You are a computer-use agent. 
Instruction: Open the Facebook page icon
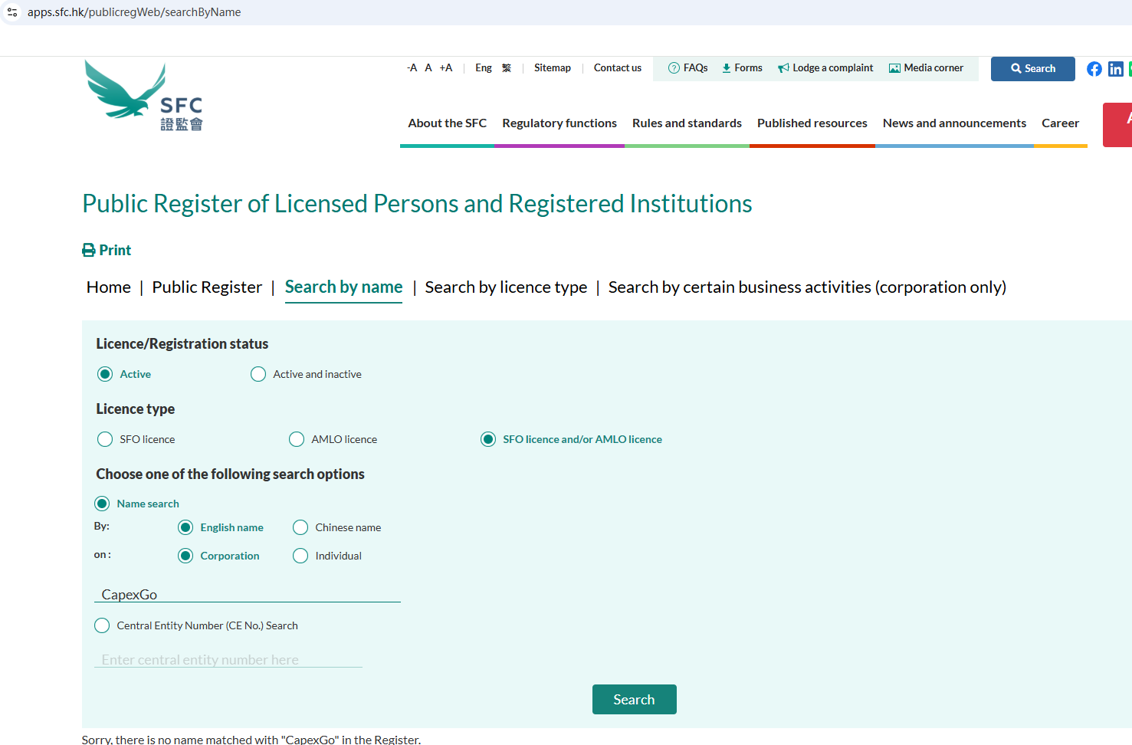pyautogui.click(x=1094, y=69)
